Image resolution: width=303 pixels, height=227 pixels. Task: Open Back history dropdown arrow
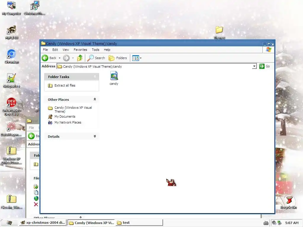59,58
